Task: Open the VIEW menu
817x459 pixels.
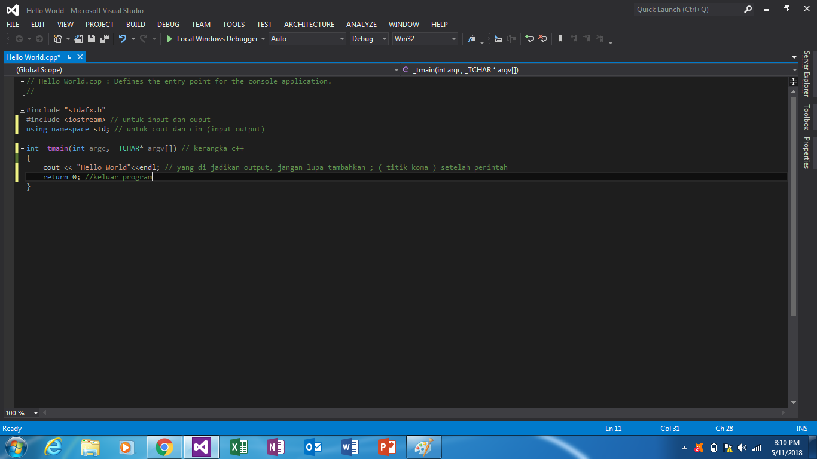Action: click(x=66, y=25)
